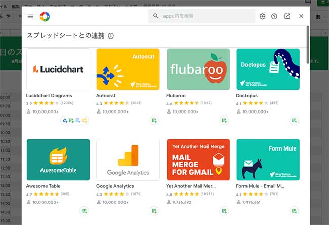This screenshot has height=225, width=329.
Task: Click Form Mule's Sheets integration icon
Action: pyautogui.click(x=294, y=211)
